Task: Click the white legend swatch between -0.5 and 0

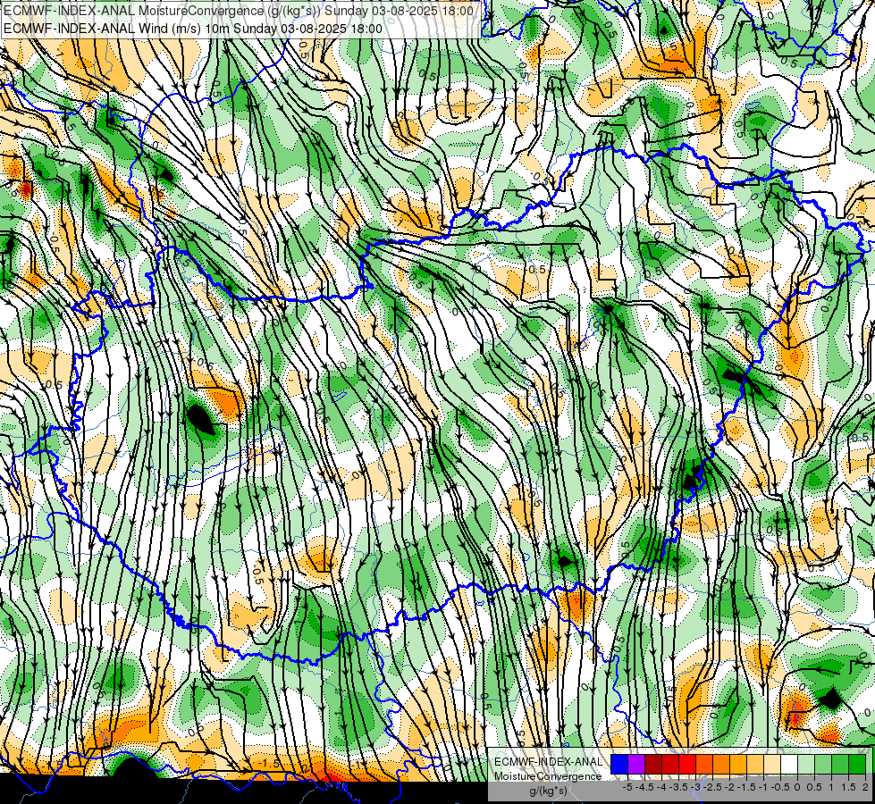Action: tap(789, 765)
